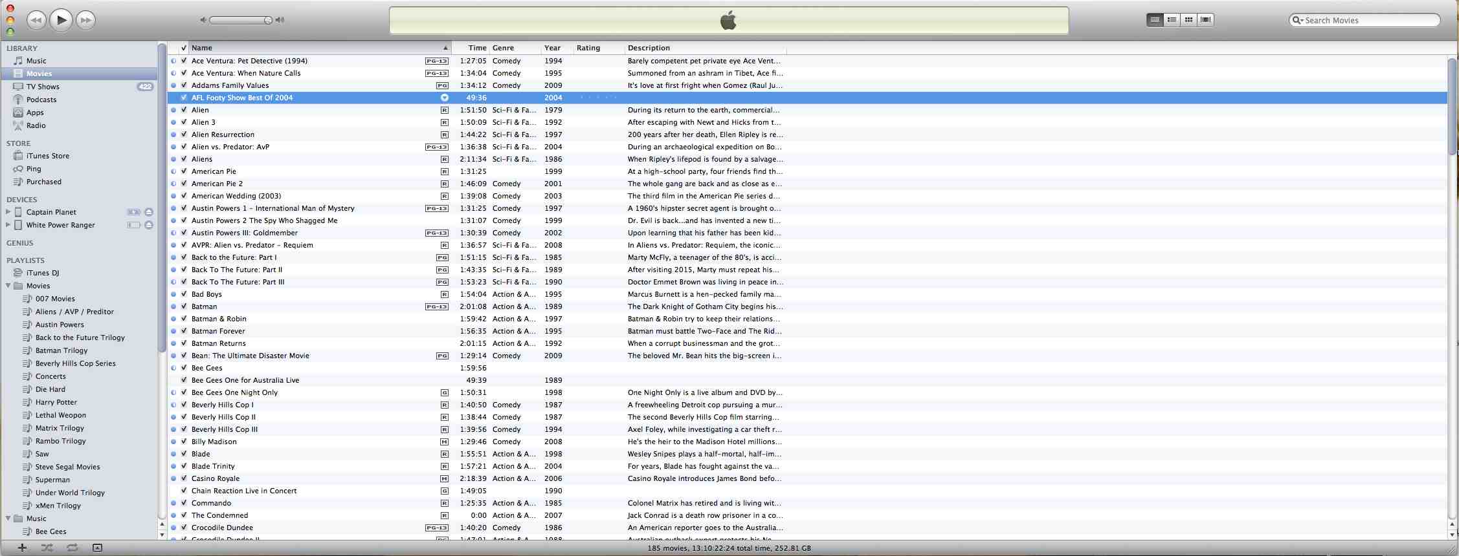
Task: Eject the Captain Planet device
Action: 149,212
